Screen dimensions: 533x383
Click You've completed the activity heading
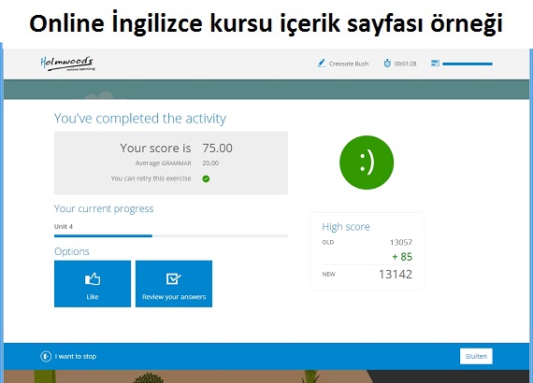point(140,119)
